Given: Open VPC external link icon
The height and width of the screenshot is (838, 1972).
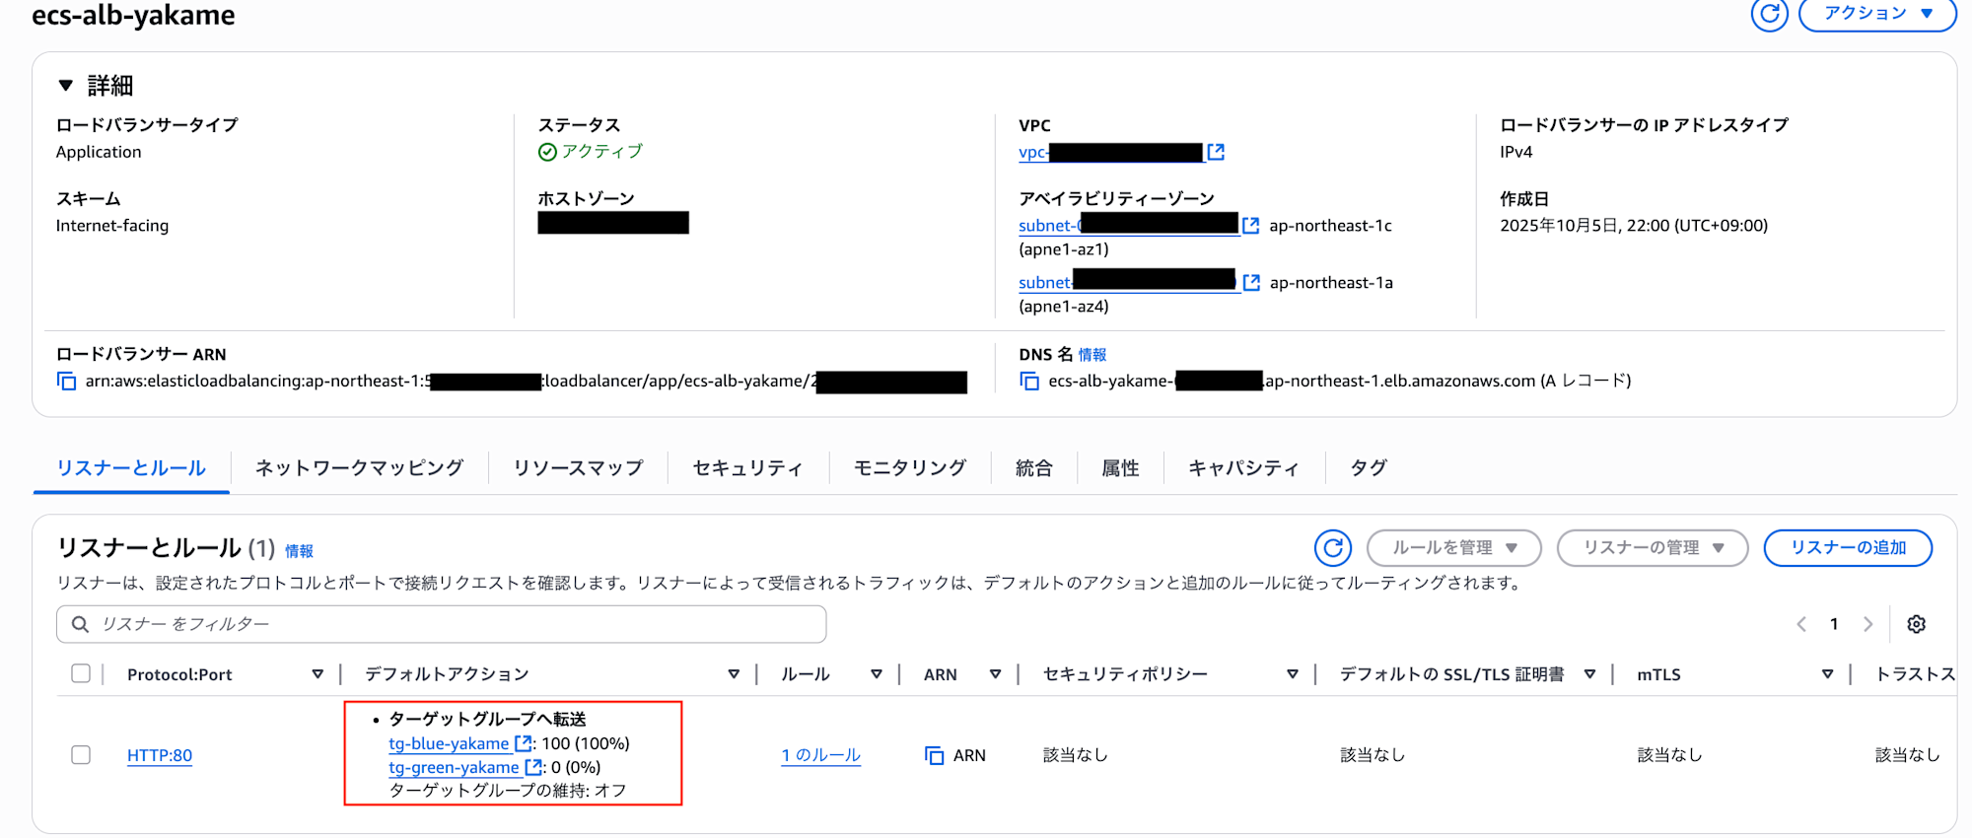Looking at the screenshot, I should 1217,152.
